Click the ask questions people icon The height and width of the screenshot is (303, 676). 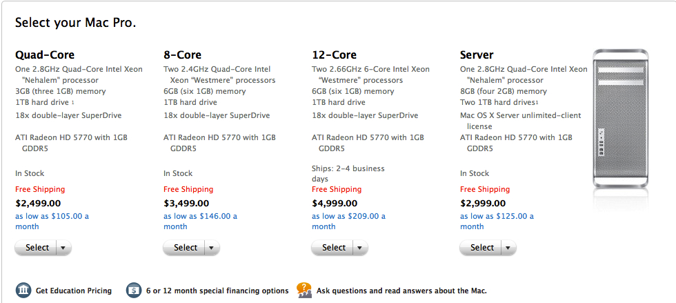tap(304, 290)
